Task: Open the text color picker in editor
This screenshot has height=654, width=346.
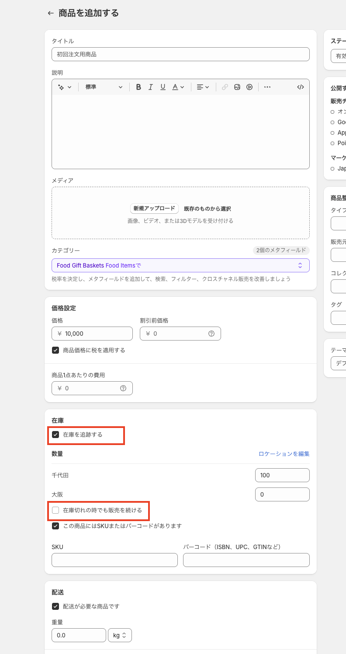Action: 178,87
